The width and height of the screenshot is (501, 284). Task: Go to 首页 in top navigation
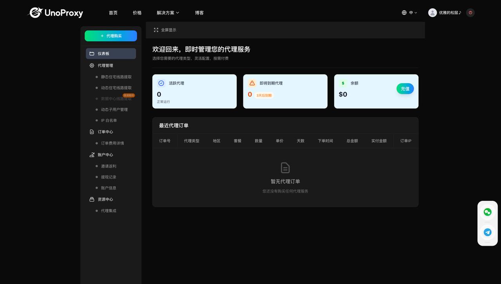coord(113,13)
